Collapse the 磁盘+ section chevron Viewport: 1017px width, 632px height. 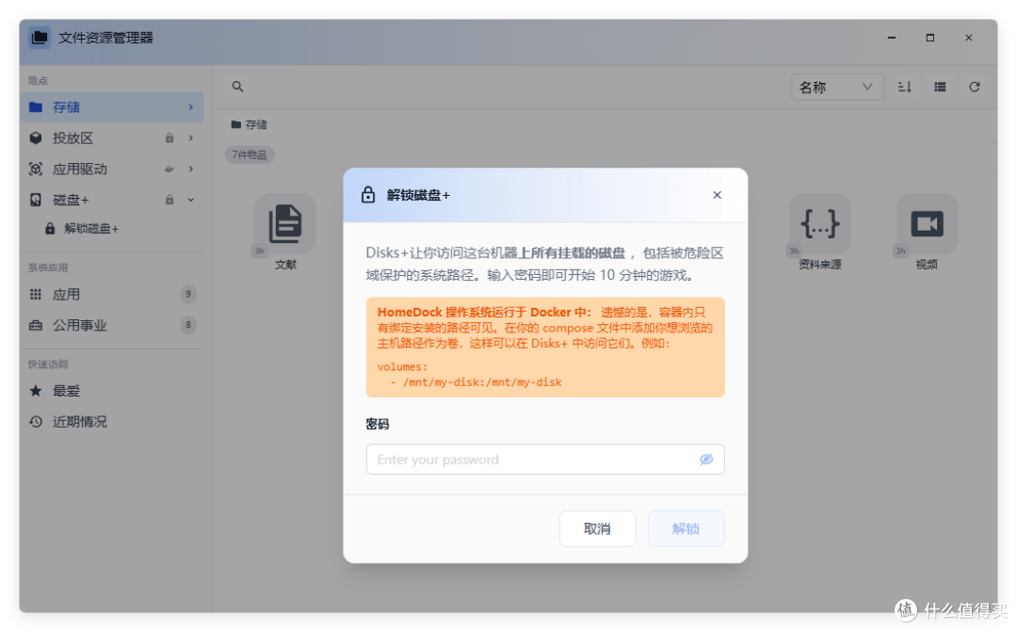190,200
